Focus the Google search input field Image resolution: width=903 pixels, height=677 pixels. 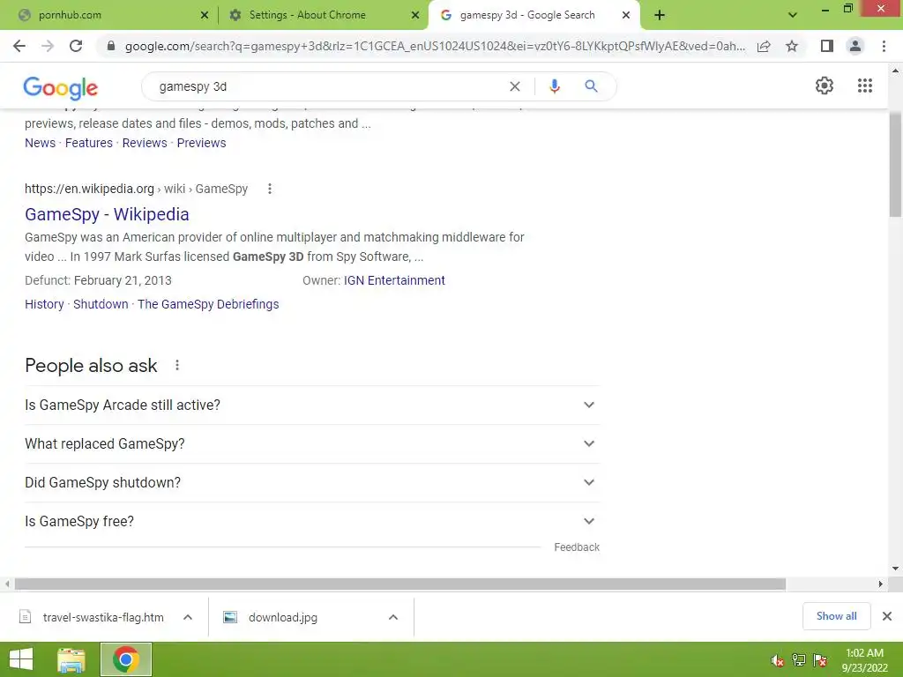point(328,86)
